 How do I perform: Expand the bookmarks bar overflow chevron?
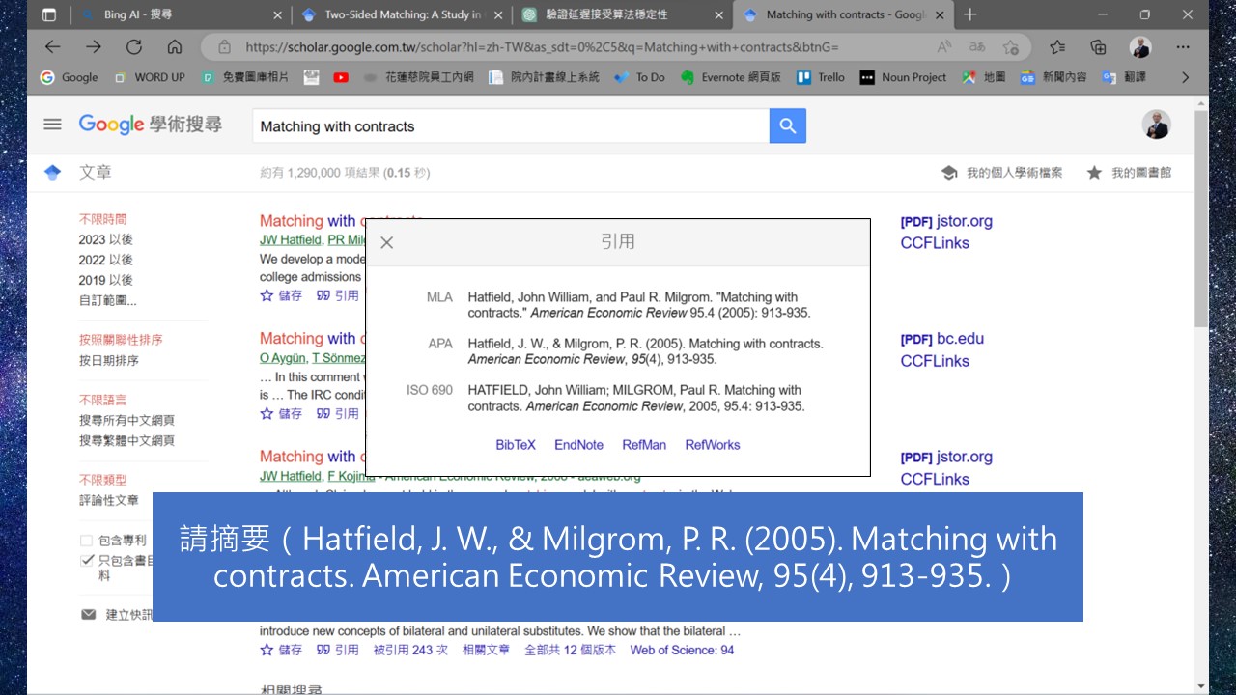[1186, 77]
